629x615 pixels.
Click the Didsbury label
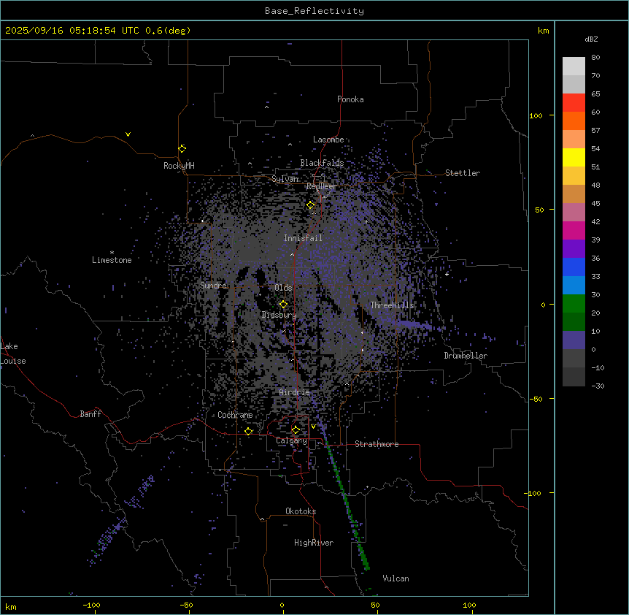click(x=279, y=315)
